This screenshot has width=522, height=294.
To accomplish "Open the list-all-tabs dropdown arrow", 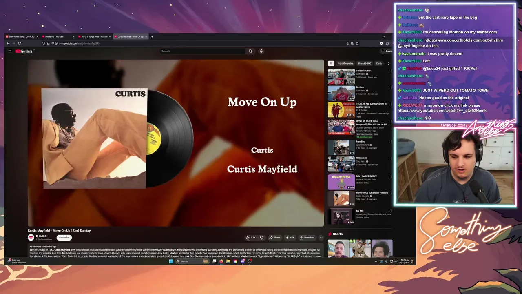I will pos(384,36).
